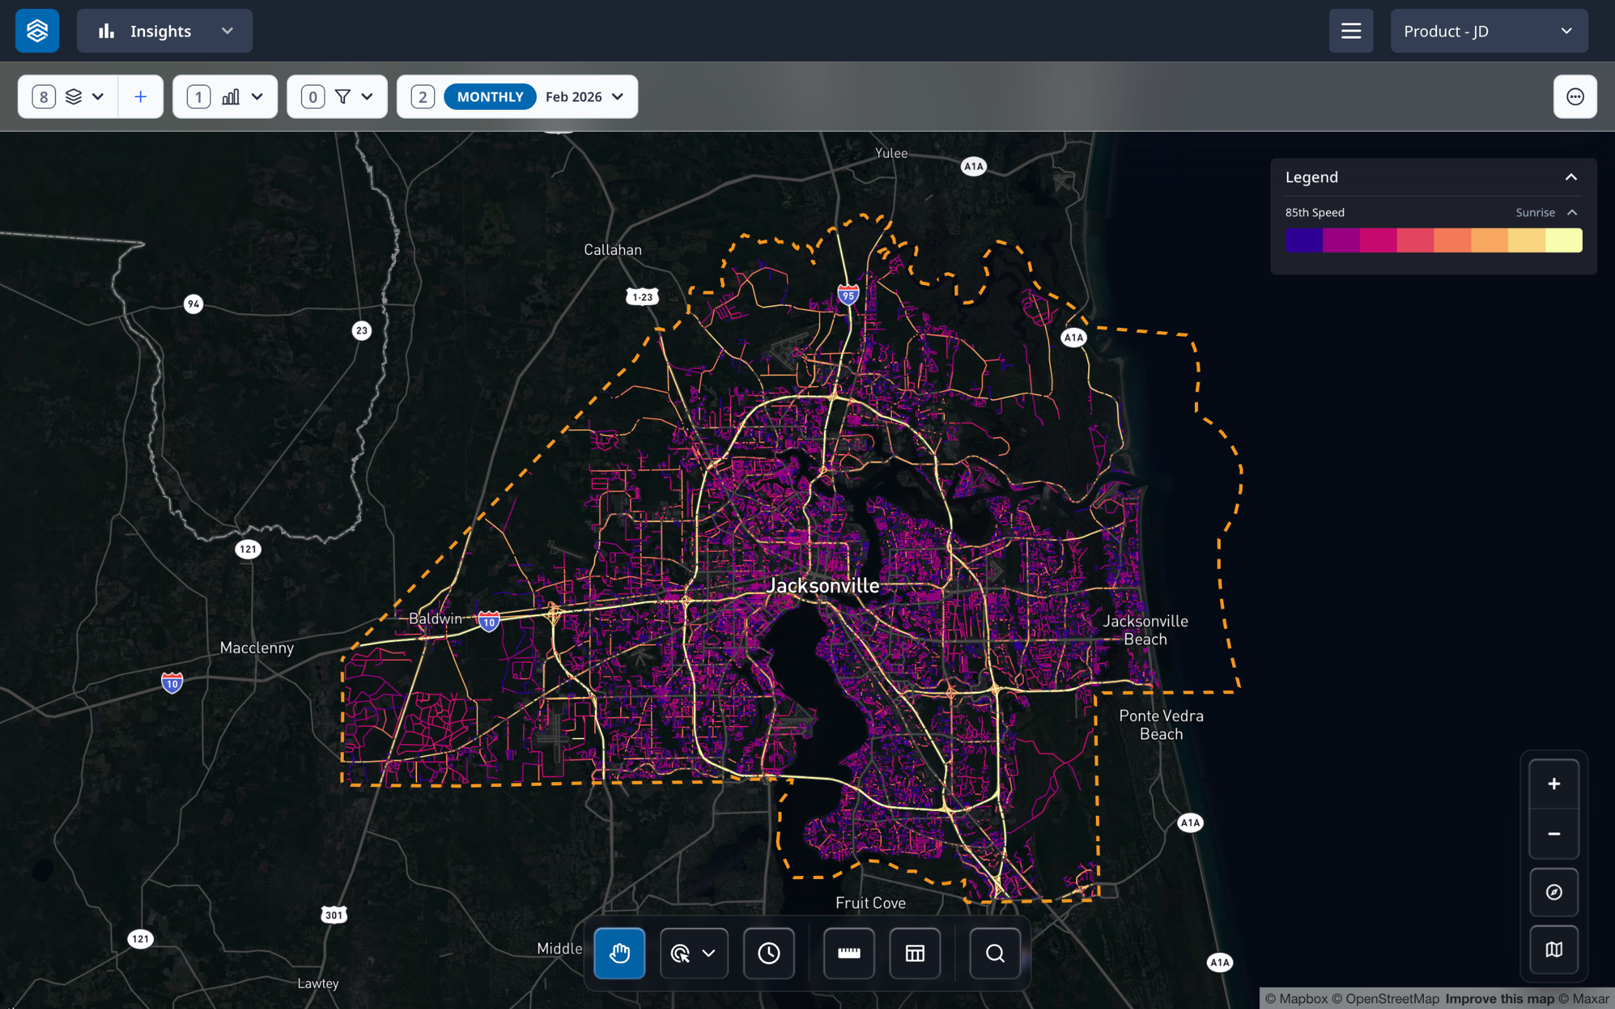Click the map search magnifier icon
The width and height of the screenshot is (1615, 1009).
(x=994, y=953)
